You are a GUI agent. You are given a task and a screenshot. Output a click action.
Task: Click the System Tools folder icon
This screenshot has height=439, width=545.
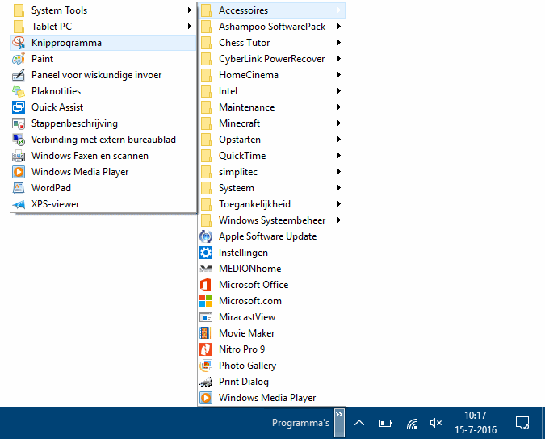tap(19, 10)
